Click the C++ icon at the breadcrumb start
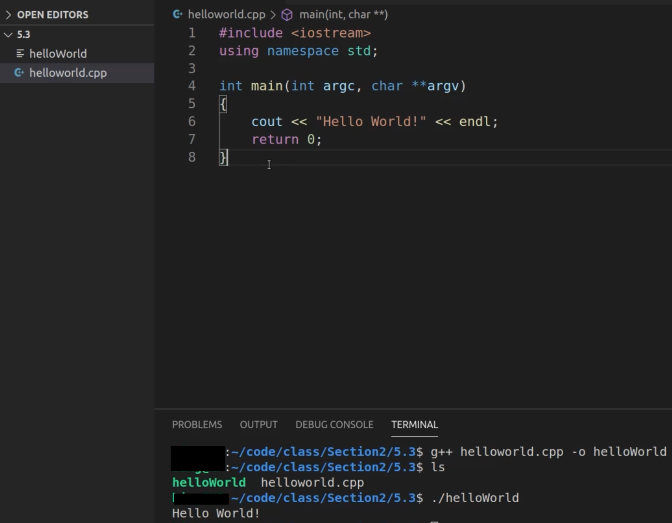Viewport: 672px width, 523px height. coord(177,15)
